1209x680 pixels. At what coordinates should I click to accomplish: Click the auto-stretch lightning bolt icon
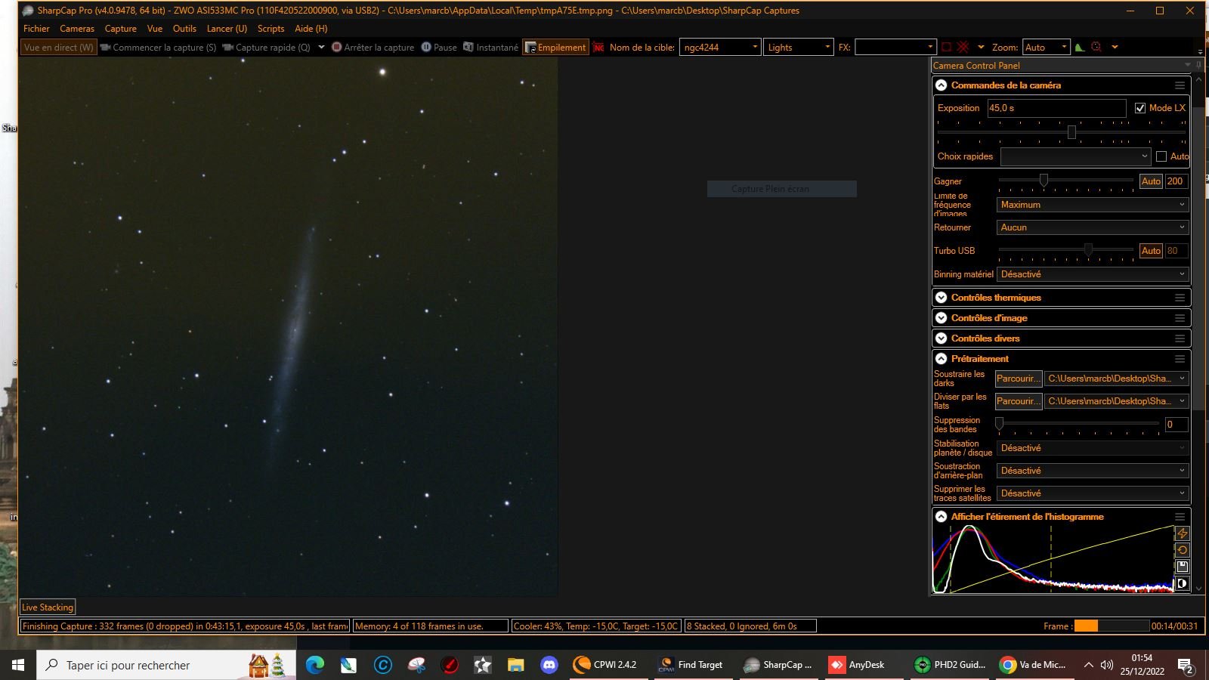point(1183,533)
